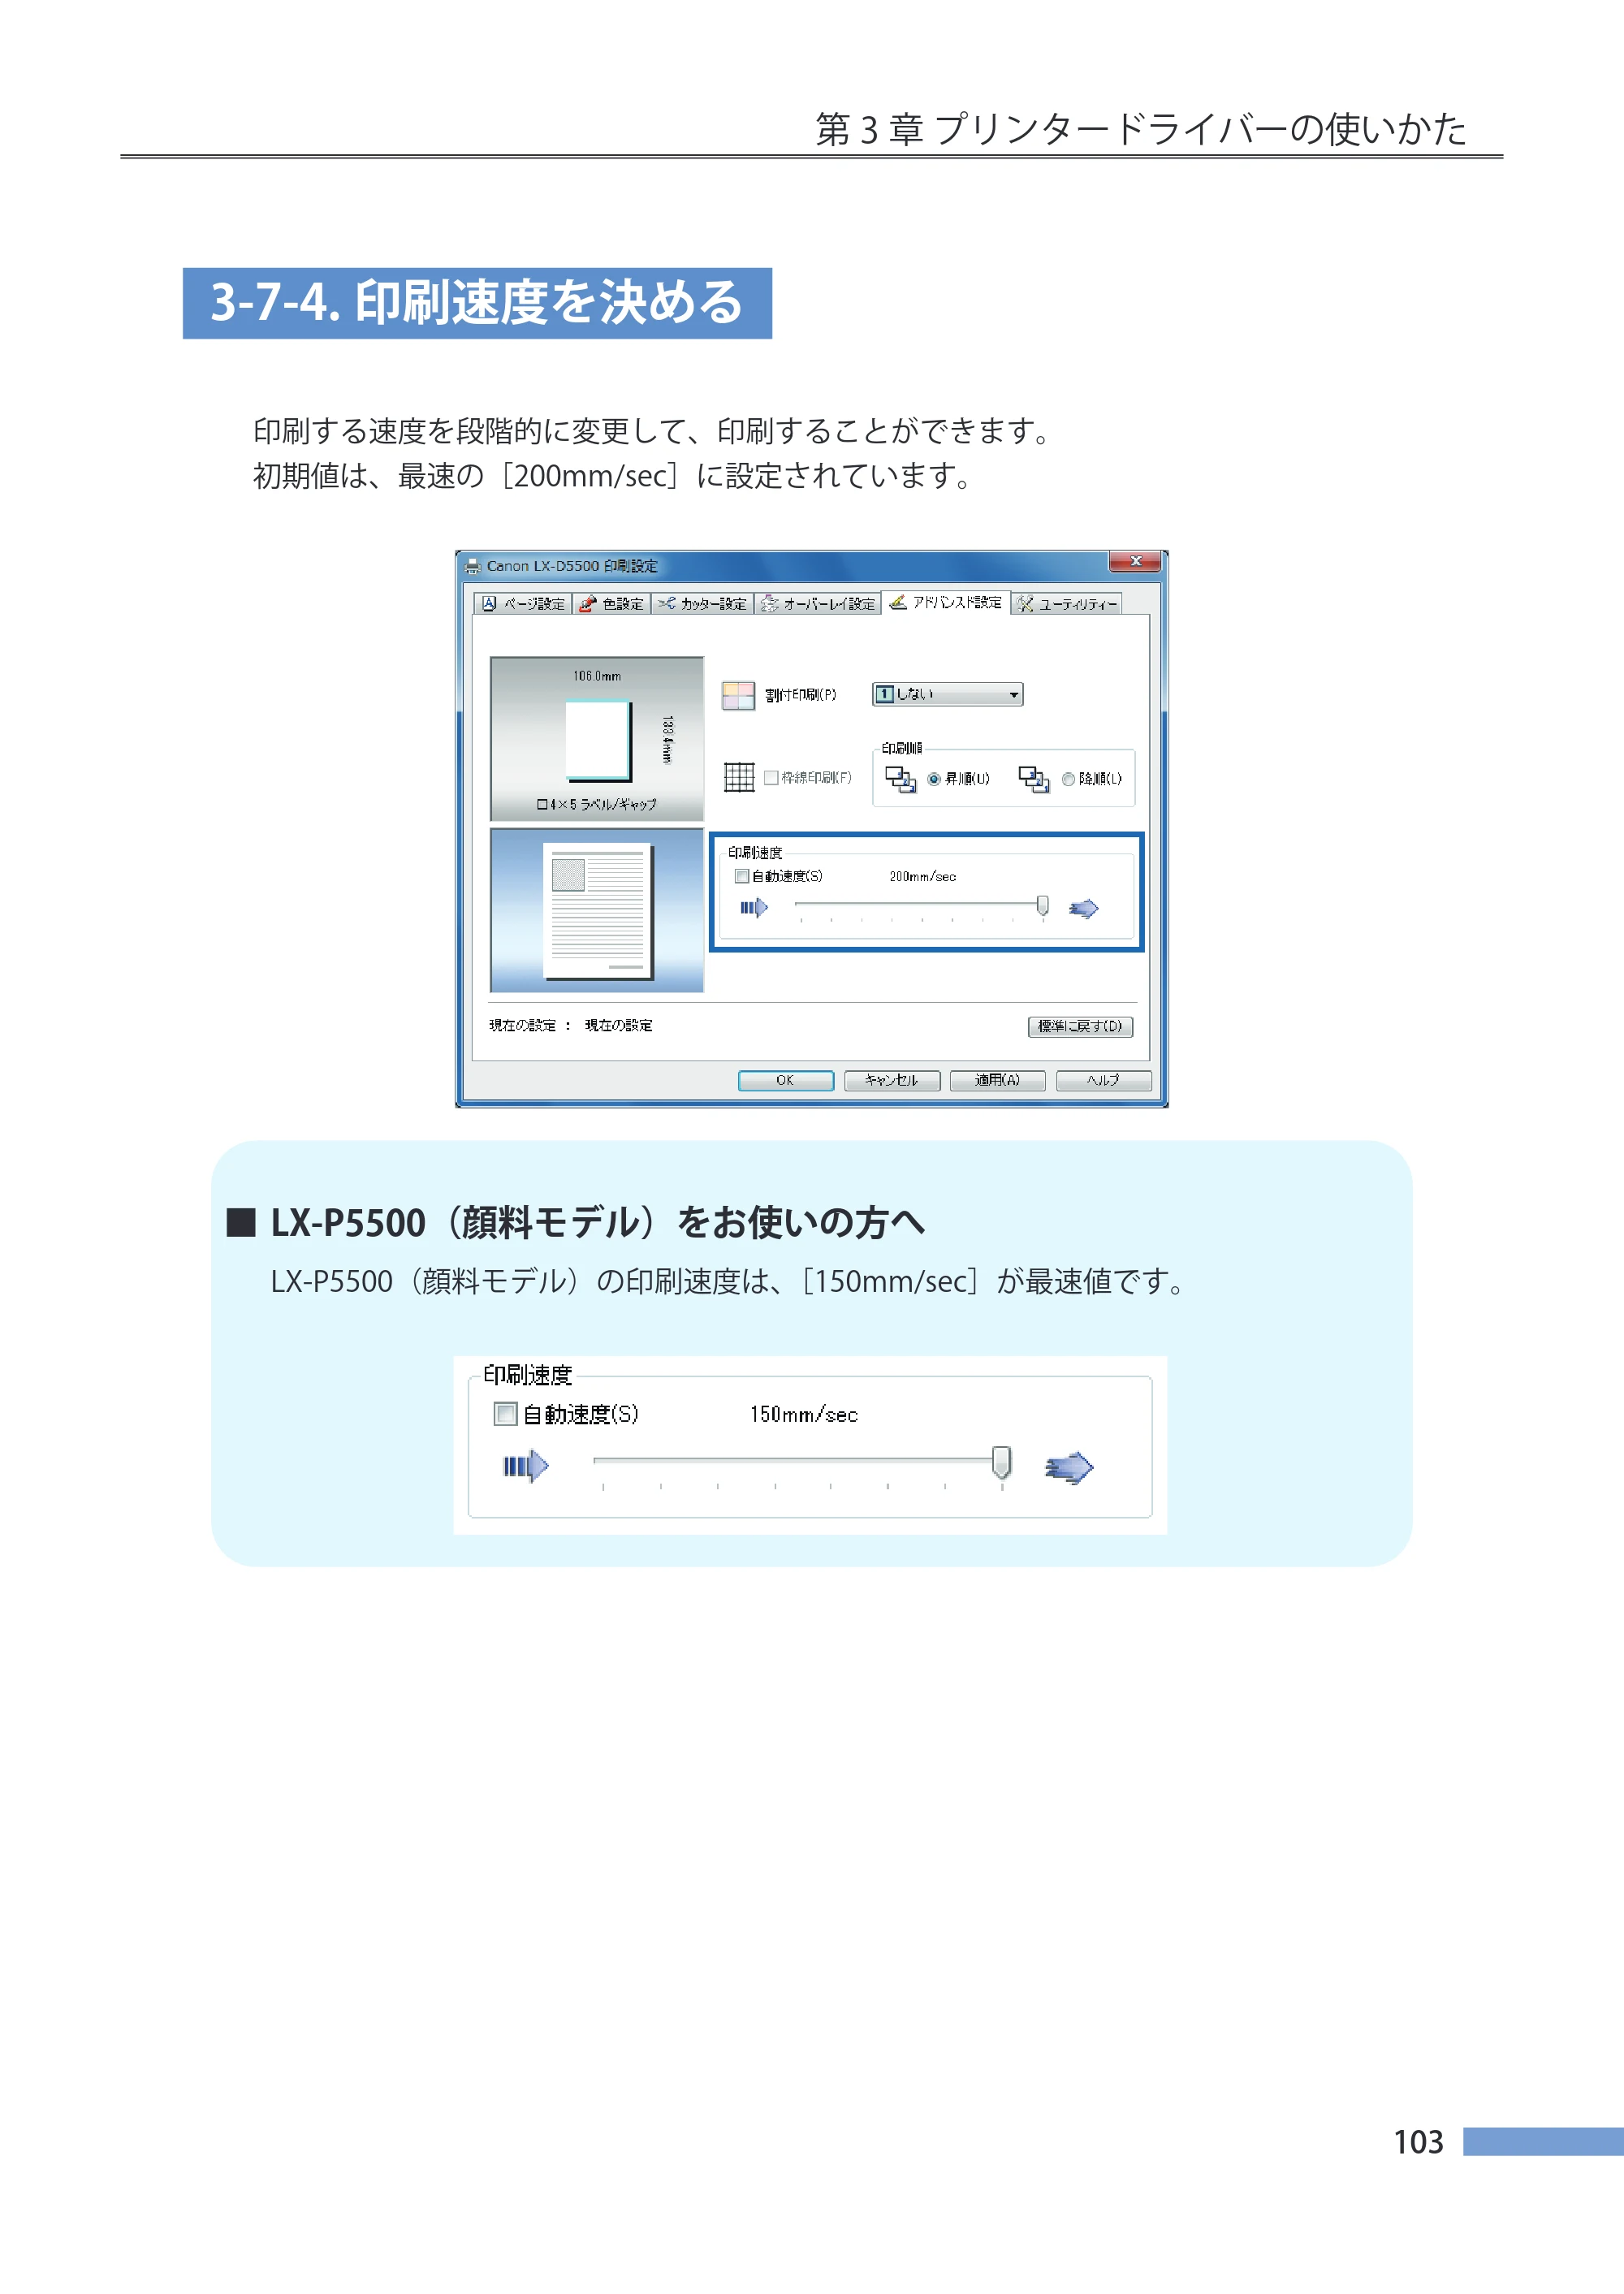Tick 自動速度(S) checkbox in the dialog
This screenshot has height=2294, width=1624.
(742, 876)
